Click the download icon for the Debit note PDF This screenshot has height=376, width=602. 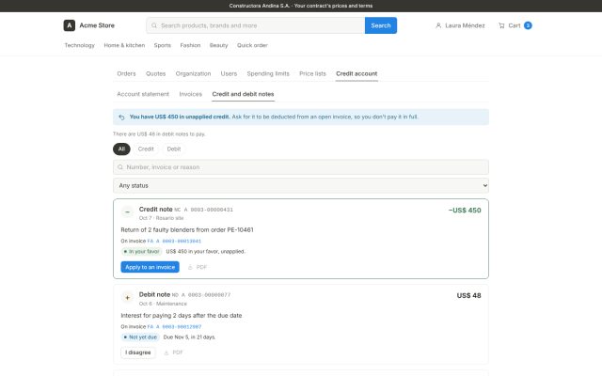[166, 352]
